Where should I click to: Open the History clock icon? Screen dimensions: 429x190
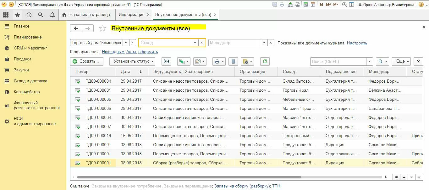[x=29, y=15]
